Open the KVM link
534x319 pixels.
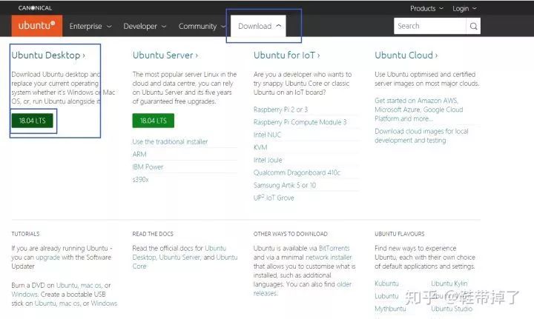(x=260, y=147)
